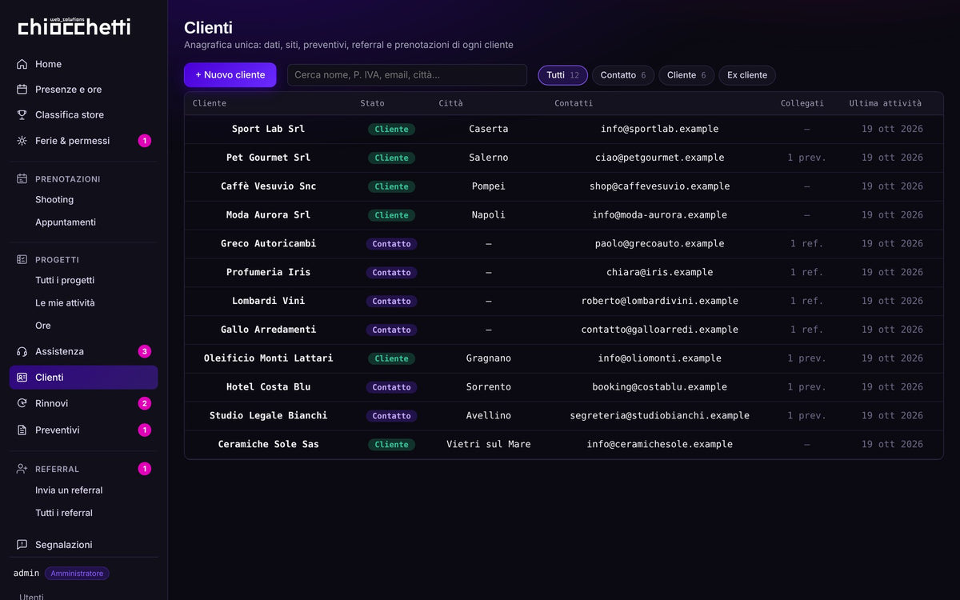
Task: Click the 1 ref. cell for Gallo Arredamenti
Action: (806, 330)
